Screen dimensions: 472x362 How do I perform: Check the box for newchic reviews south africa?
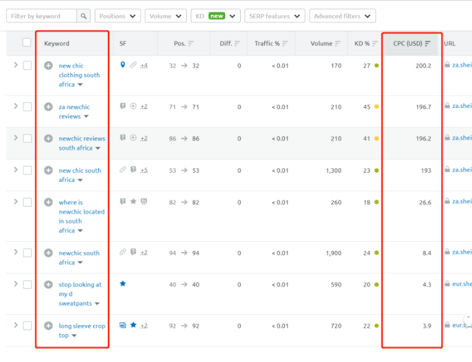27,138
